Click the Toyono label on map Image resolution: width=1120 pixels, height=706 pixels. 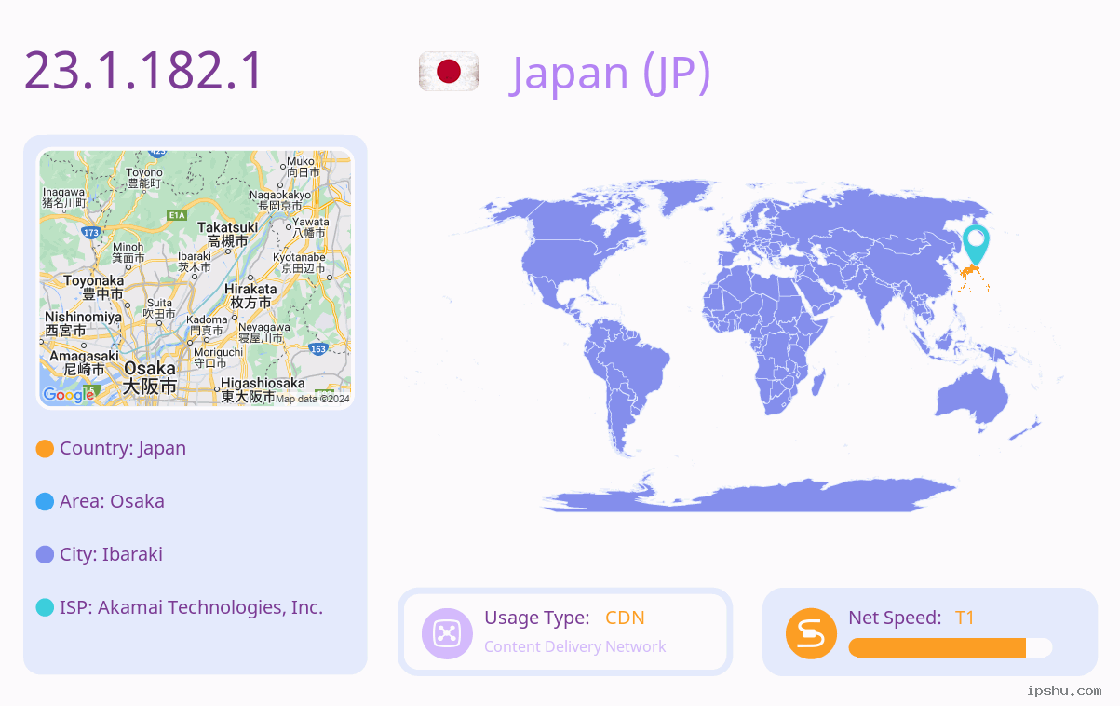click(x=144, y=178)
